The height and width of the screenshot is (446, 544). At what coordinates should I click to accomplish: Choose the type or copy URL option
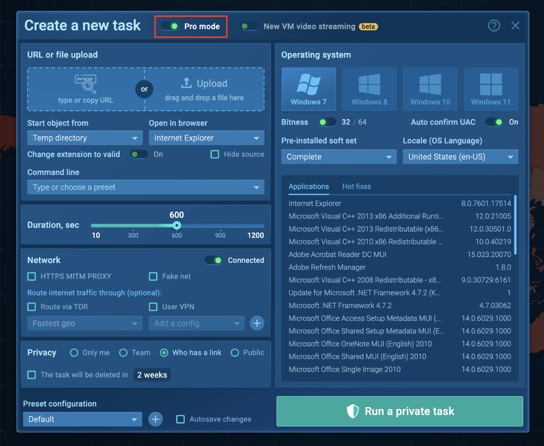(x=86, y=89)
